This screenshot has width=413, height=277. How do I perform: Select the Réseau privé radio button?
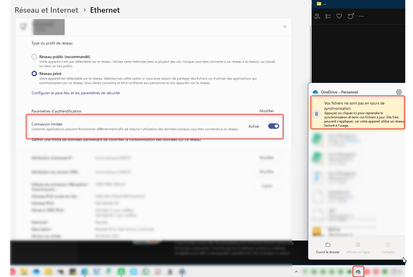[x=34, y=74]
